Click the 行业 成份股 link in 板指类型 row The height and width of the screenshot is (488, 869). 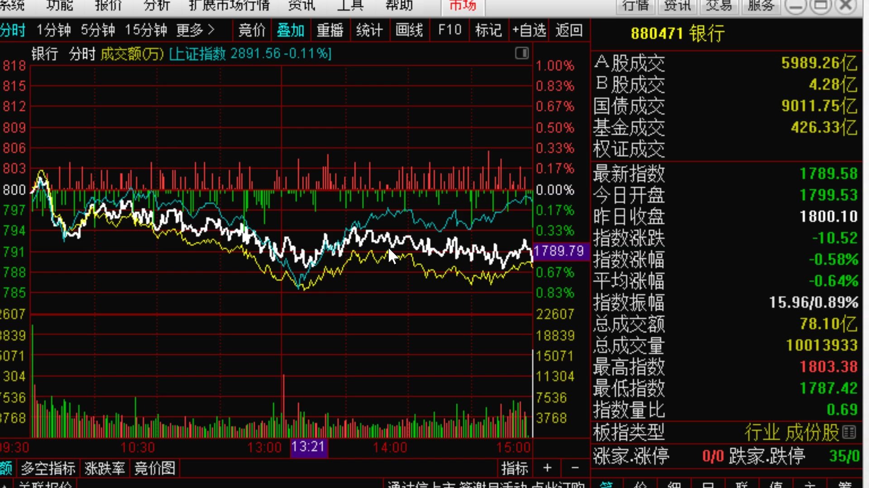click(x=792, y=432)
